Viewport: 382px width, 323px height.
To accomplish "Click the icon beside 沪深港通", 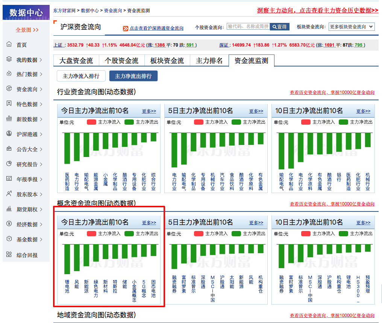I will [9, 134].
